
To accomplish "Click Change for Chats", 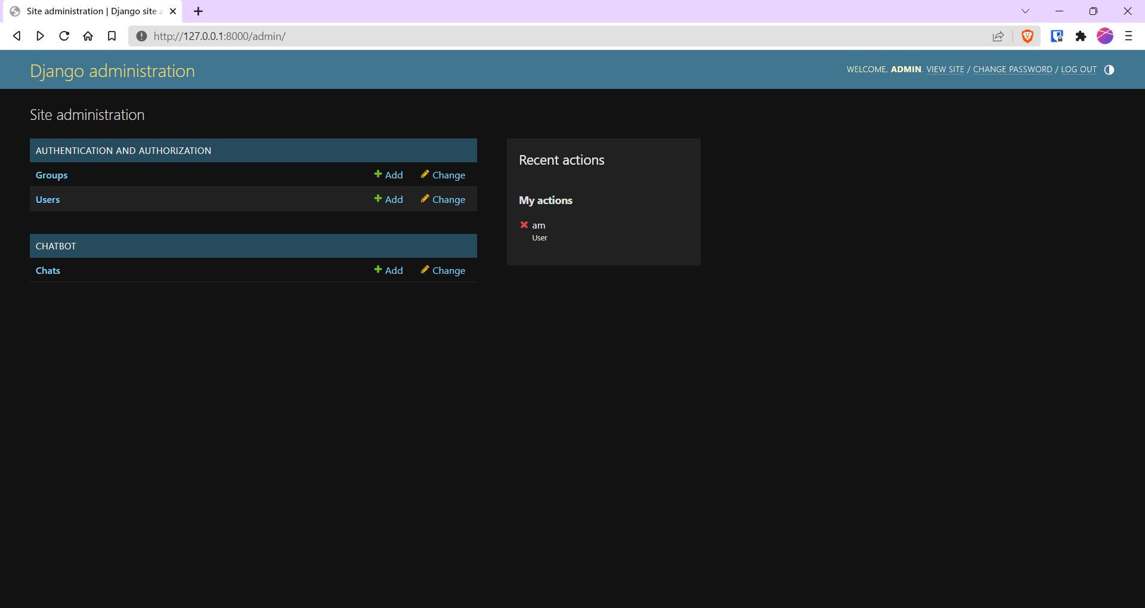I will [443, 270].
